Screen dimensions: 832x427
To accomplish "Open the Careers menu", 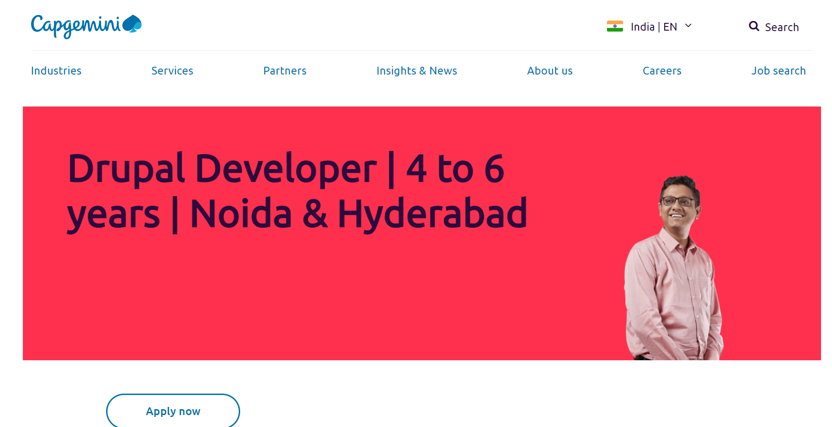I will click(x=662, y=71).
